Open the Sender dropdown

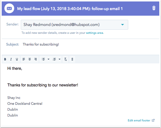(74, 25)
